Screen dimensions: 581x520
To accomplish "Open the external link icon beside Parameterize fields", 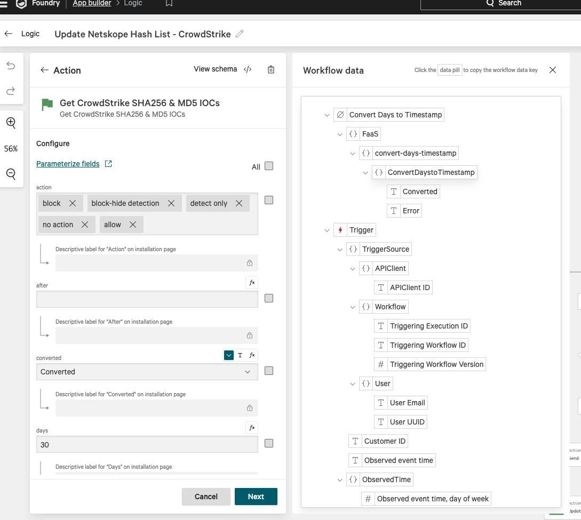I will pyautogui.click(x=108, y=164).
